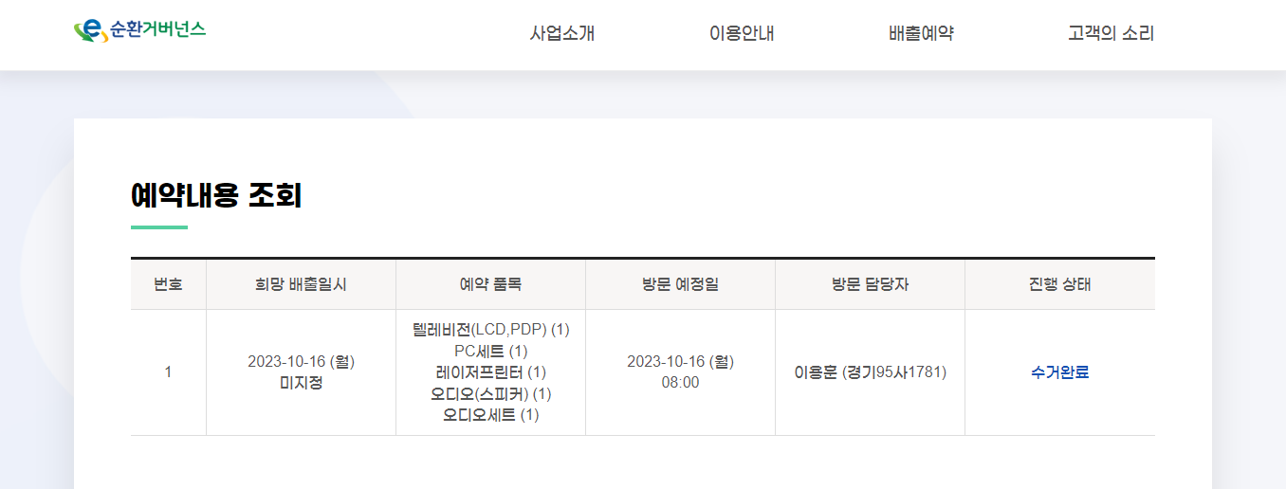
Task: Open the 사업소개 menu
Action: (x=562, y=34)
